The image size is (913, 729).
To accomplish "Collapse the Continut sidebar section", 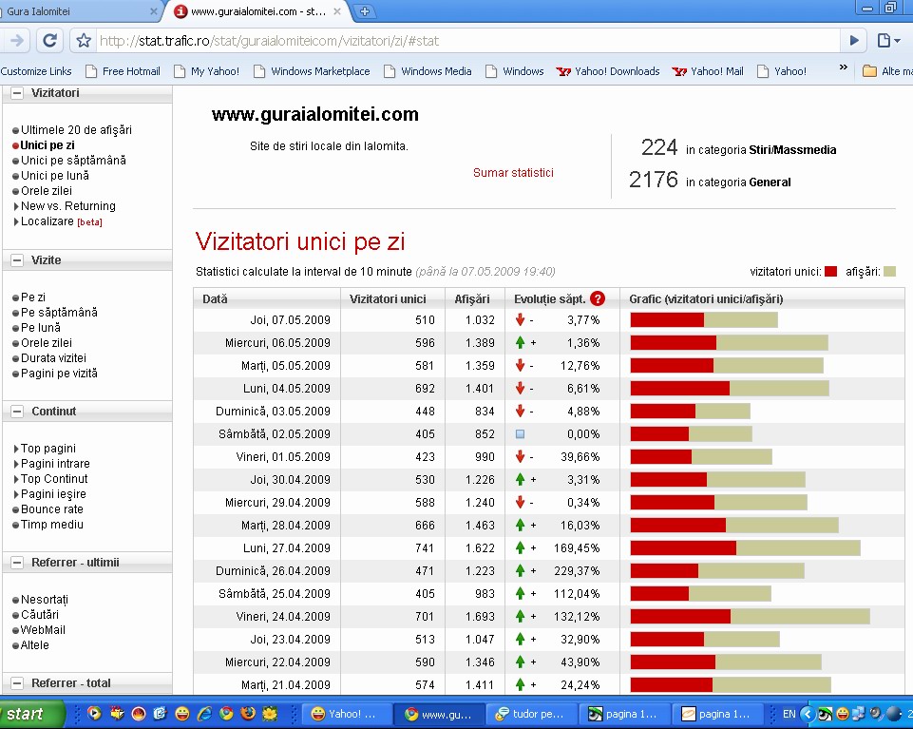I will 17,412.
